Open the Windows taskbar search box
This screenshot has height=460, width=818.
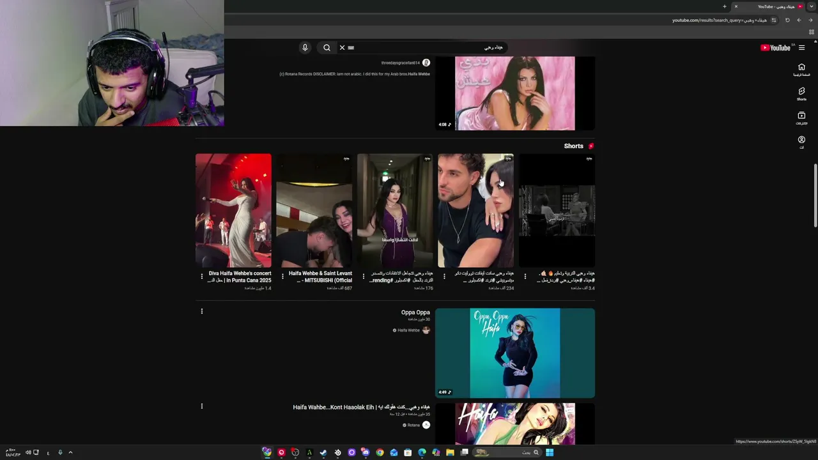click(506, 452)
